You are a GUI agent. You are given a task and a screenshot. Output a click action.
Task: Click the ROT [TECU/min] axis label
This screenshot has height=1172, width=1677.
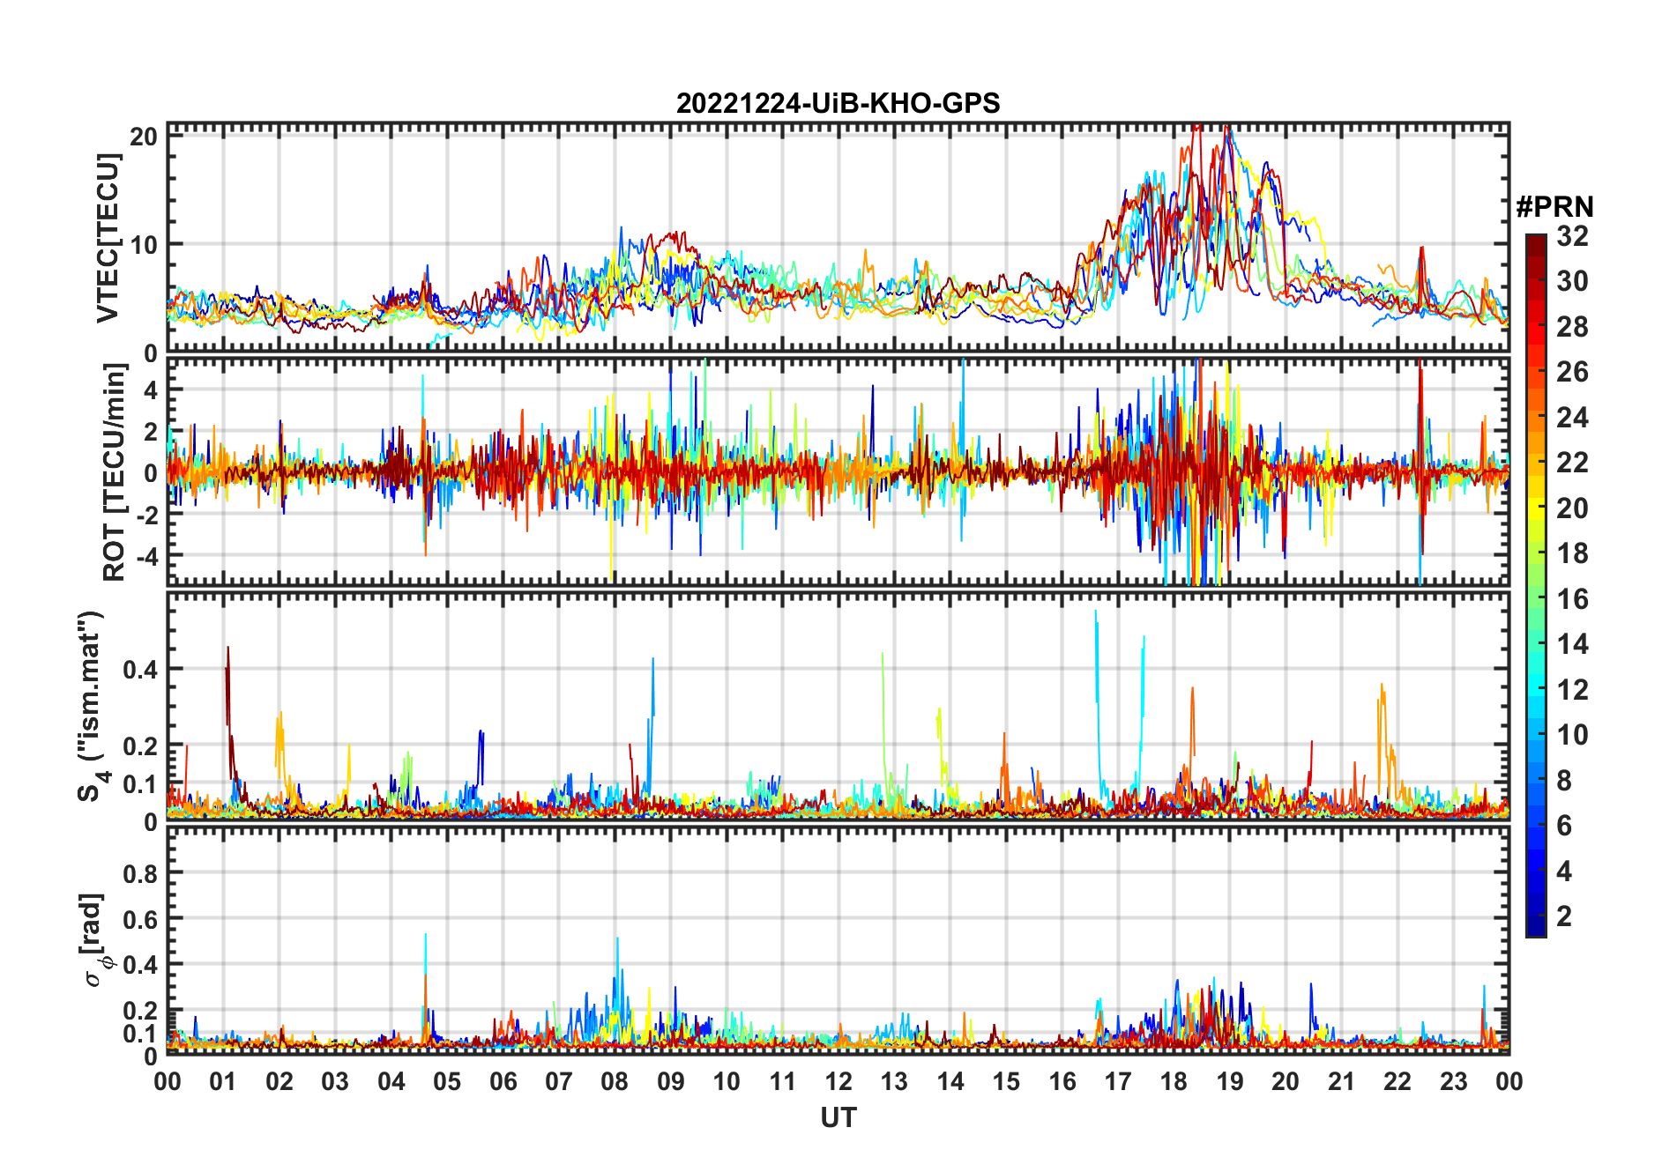[x=115, y=472]
